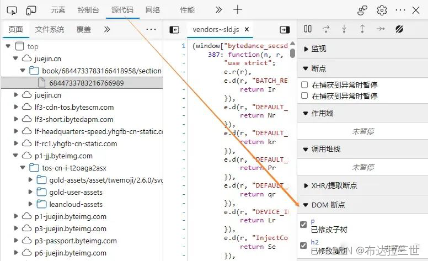Show more DevTools tabs chevron
The image size is (428, 261).
[218, 10]
